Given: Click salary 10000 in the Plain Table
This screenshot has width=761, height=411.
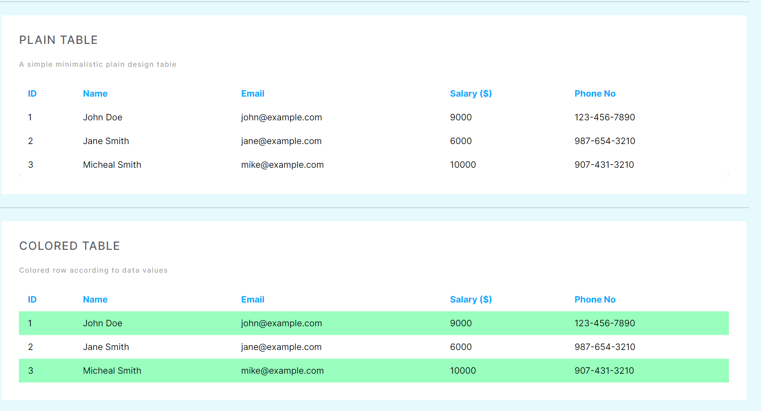Looking at the screenshot, I should [462, 165].
